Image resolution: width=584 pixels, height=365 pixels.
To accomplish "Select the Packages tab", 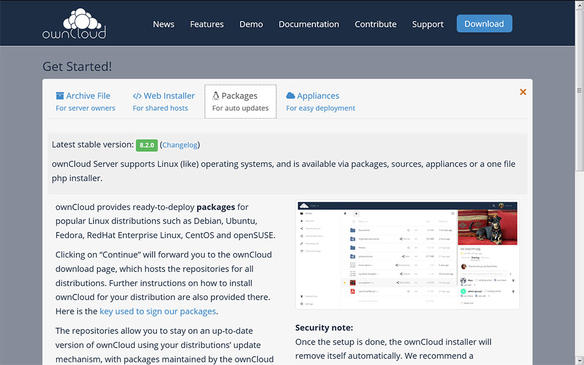I will (x=240, y=101).
